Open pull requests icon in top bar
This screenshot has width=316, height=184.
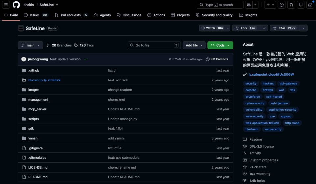pyautogui.click(x=291, y=5)
